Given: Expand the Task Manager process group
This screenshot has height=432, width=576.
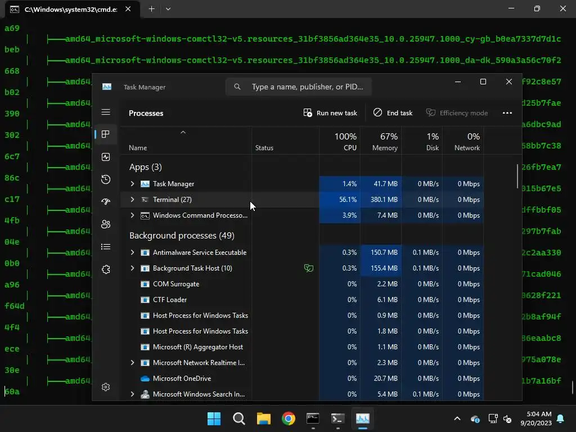Looking at the screenshot, I should click(x=132, y=184).
